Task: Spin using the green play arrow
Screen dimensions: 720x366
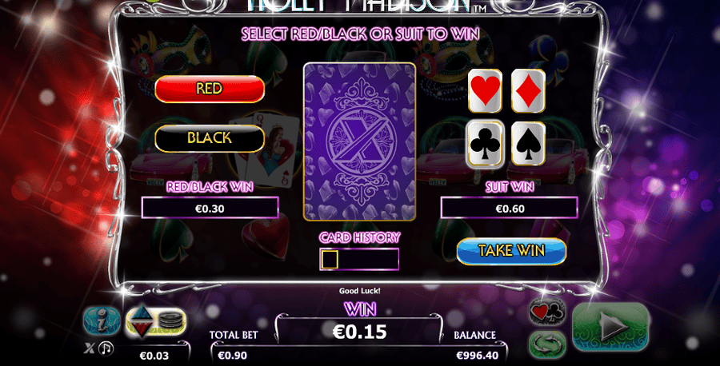Action: tap(610, 327)
